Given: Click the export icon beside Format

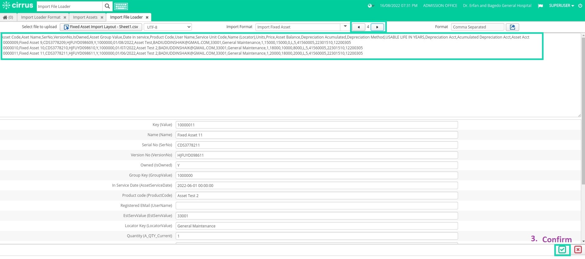Looking at the screenshot, I should click(513, 27).
